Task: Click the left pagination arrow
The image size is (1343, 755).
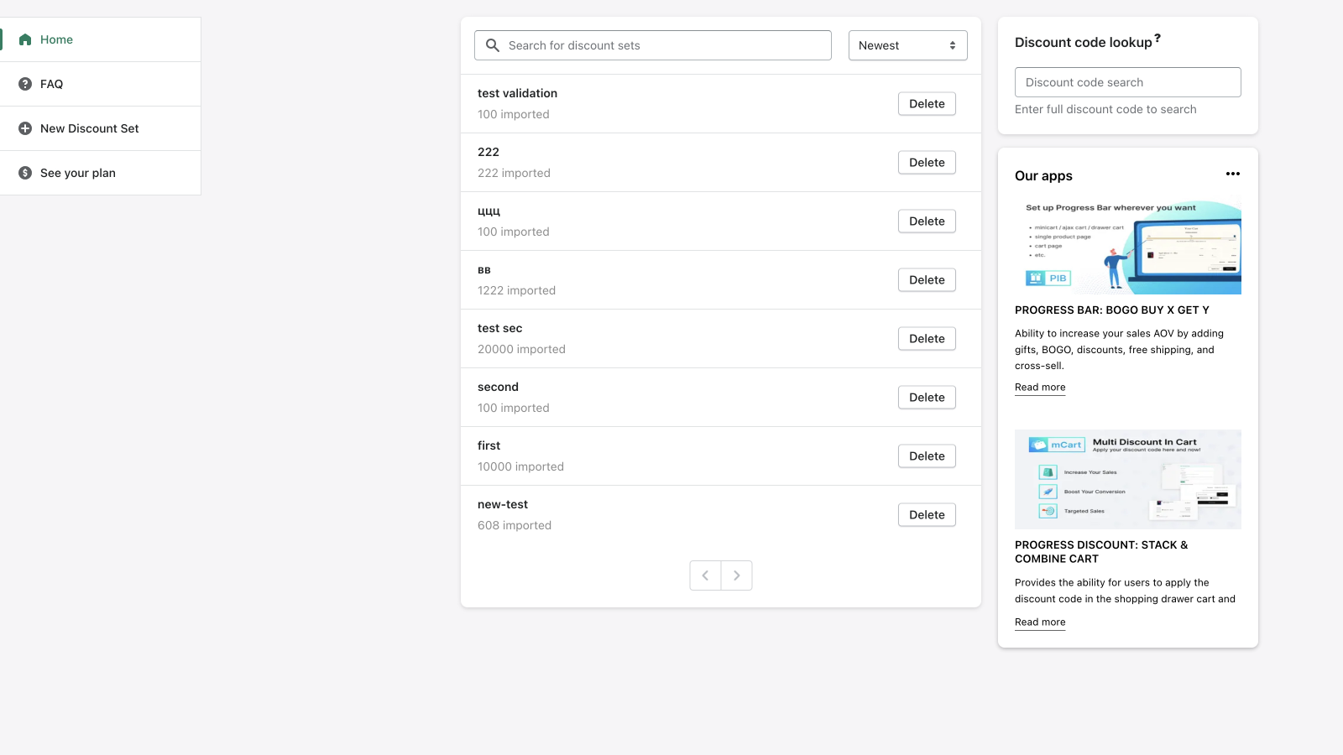Action: (x=705, y=575)
